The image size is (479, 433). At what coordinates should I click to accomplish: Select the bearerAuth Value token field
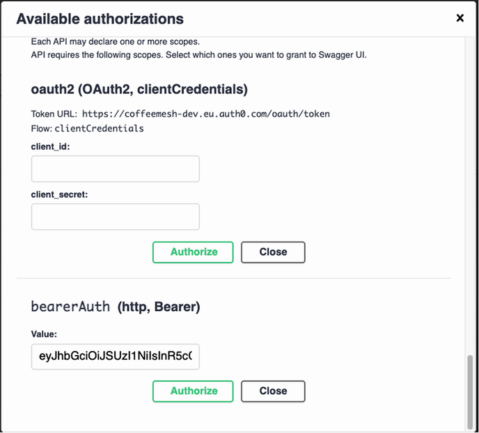point(116,357)
